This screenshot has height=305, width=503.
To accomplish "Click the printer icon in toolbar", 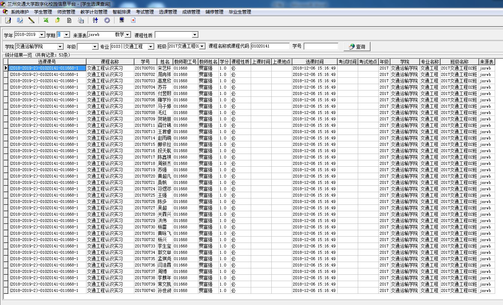I will pos(81,20).
